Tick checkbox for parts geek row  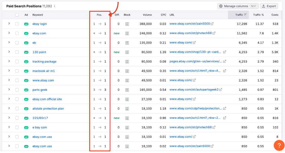tap(17, 90)
